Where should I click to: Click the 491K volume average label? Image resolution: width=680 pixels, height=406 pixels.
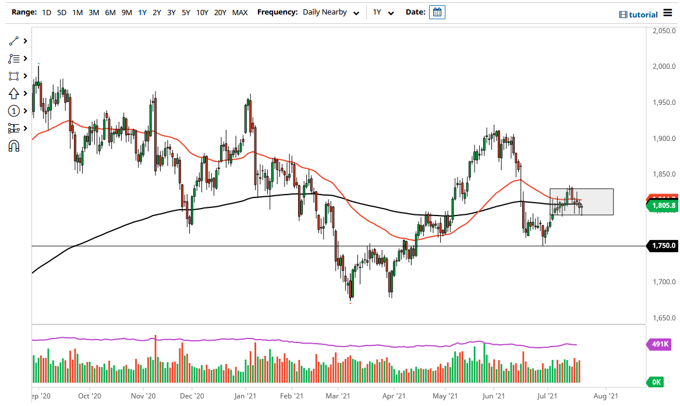point(660,344)
